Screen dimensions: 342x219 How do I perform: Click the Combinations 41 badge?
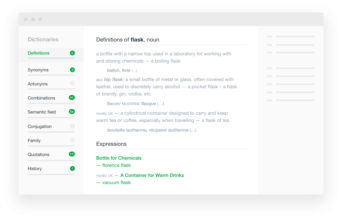coord(72,97)
